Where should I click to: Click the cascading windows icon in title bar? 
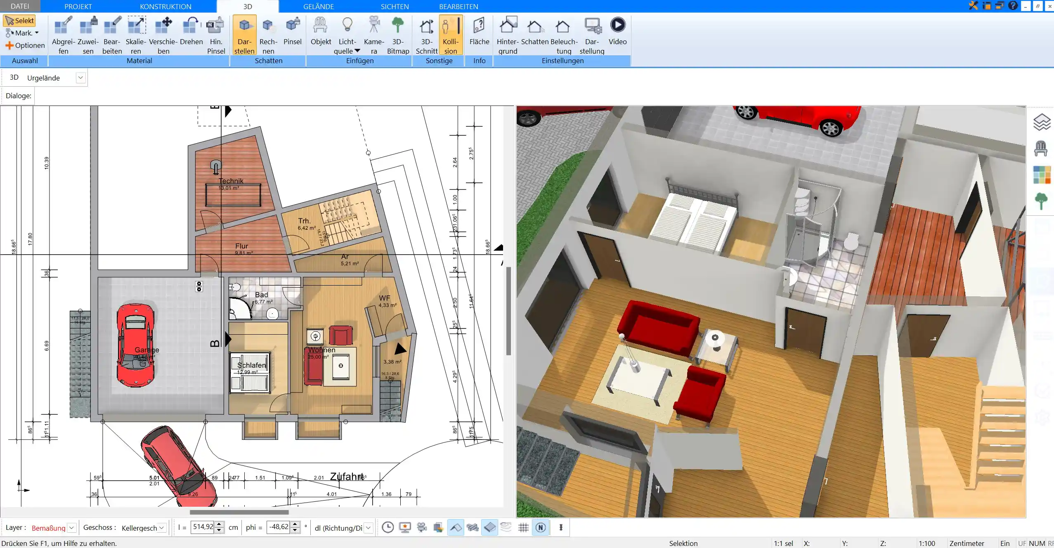(1000, 6)
